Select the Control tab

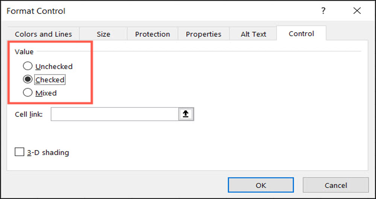[x=301, y=34]
